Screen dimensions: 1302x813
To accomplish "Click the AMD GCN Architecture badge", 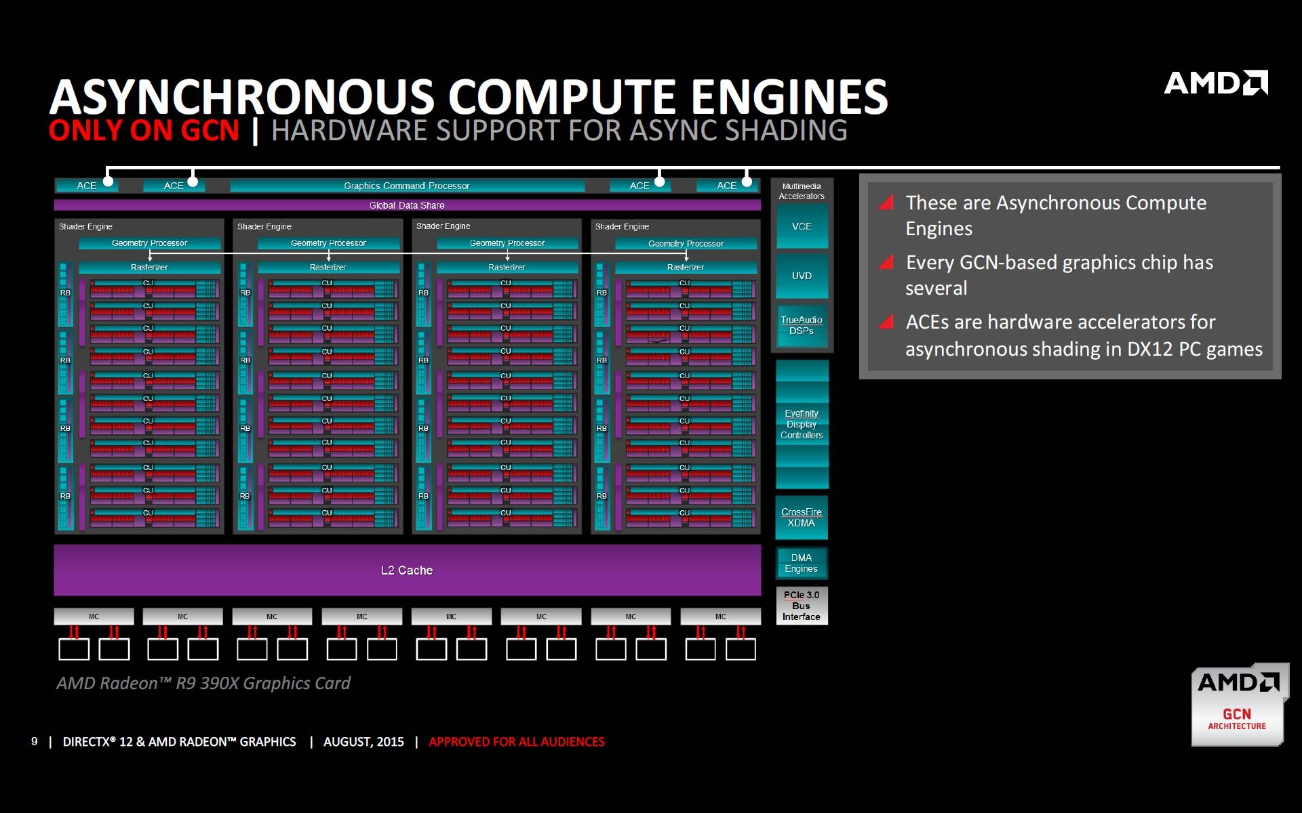I will [x=1240, y=704].
